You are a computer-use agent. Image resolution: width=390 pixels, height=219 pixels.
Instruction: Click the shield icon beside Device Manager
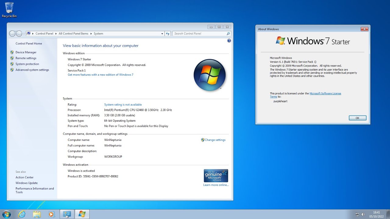(12, 52)
